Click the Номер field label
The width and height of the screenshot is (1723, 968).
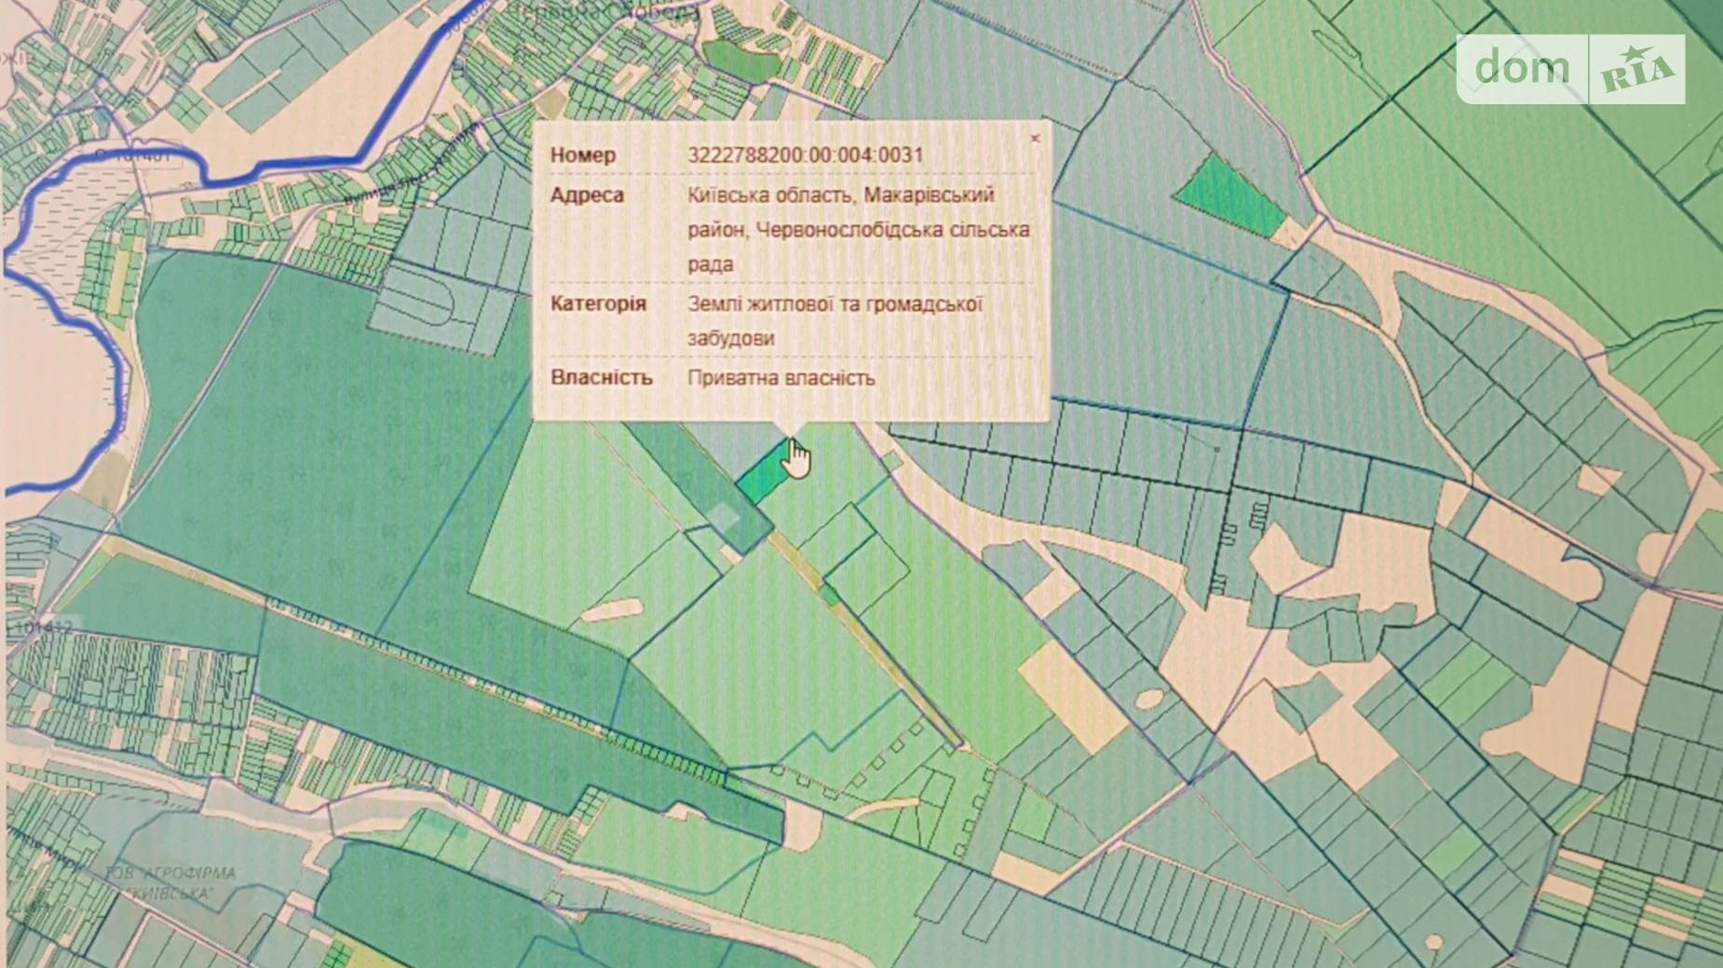click(582, 155)
